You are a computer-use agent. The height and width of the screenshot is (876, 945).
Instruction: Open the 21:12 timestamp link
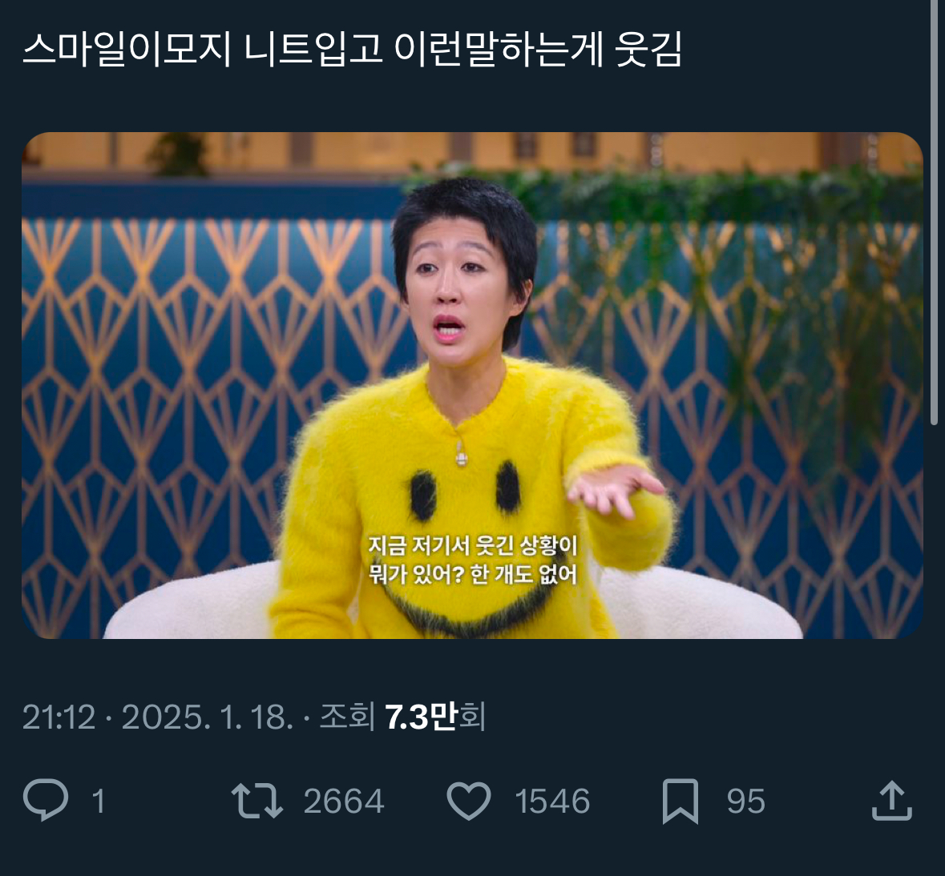[x=59, y=717]
